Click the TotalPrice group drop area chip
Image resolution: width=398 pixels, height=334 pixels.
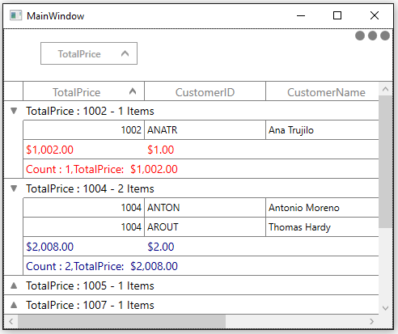tap(89, 53)
